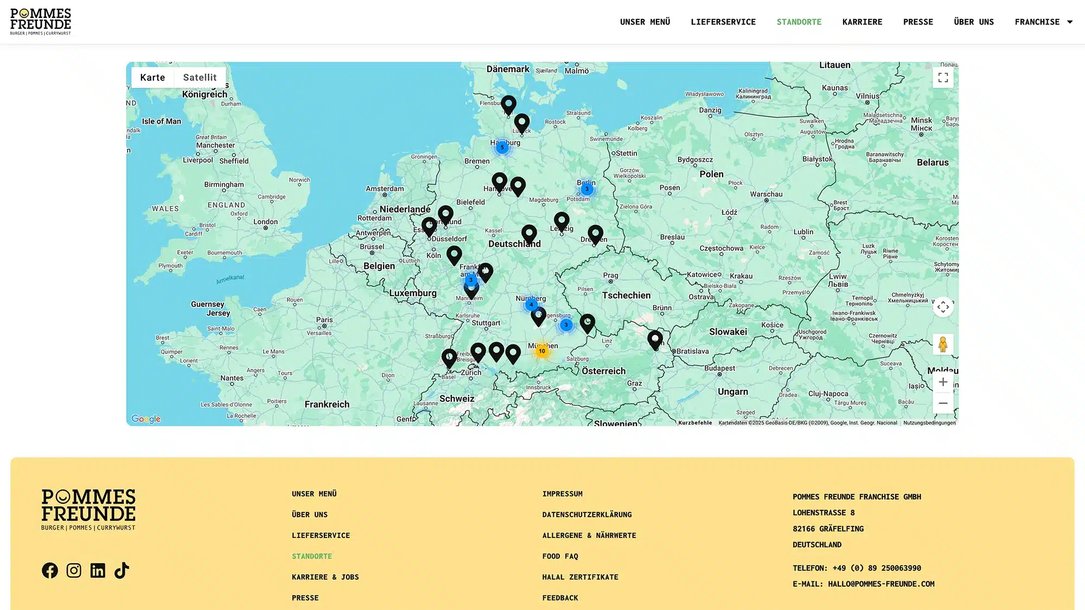Open Lieferservice in the top navigation
Screen dimensions: 1085x610
tap(723, 22)
